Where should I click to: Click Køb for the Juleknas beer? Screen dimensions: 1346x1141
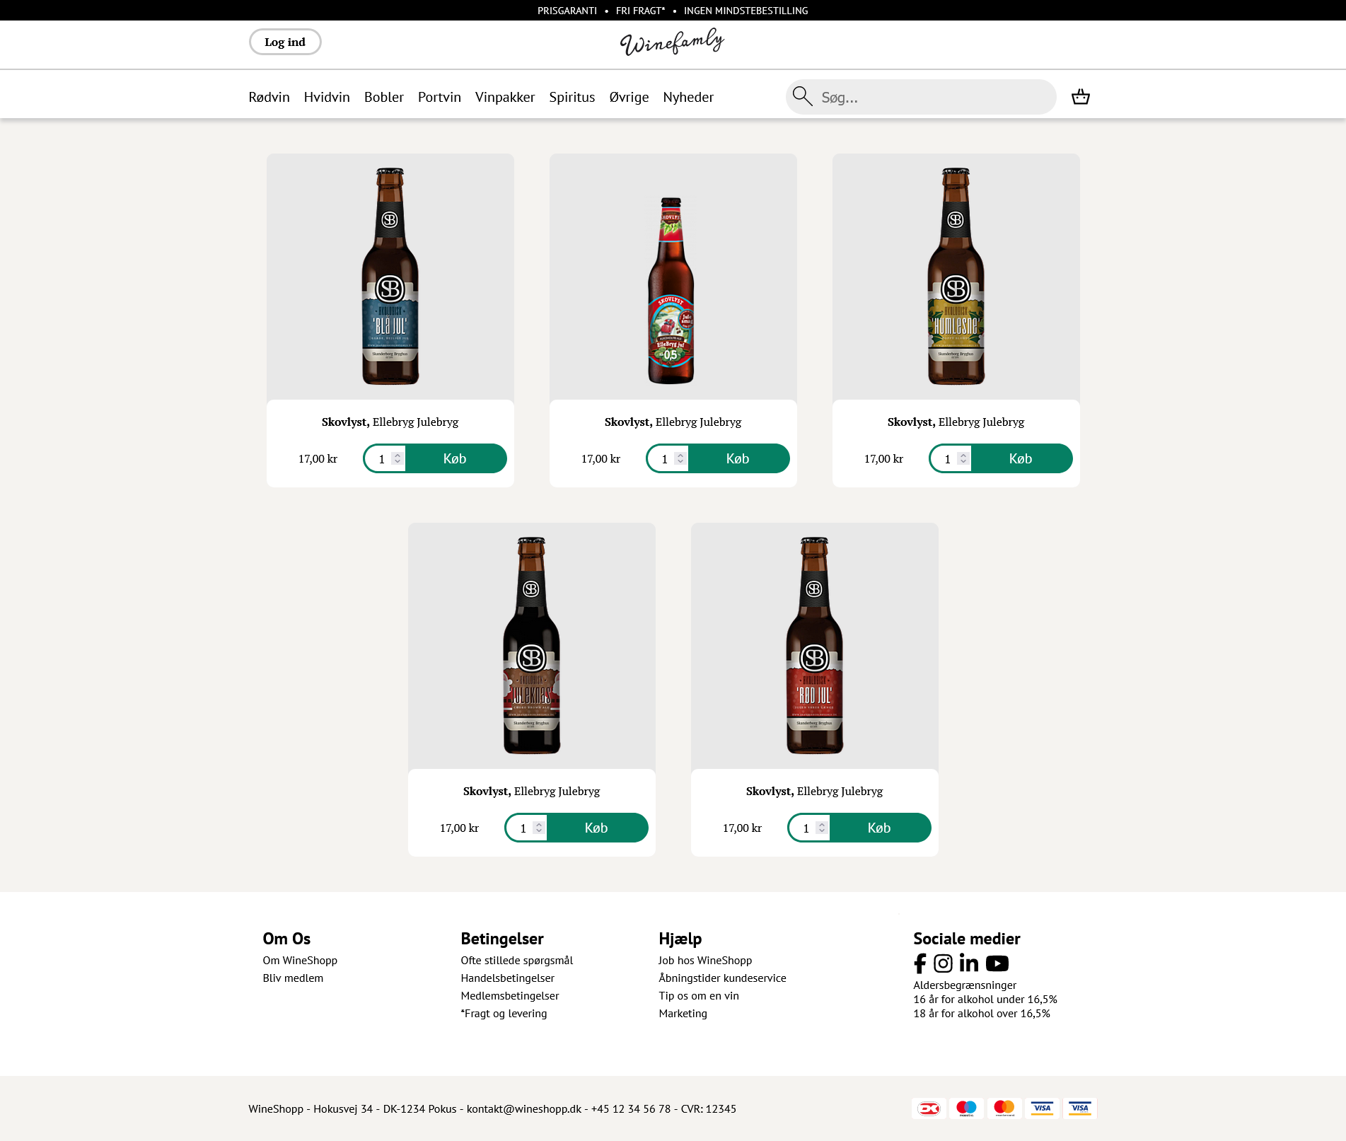tap(596, 828)
